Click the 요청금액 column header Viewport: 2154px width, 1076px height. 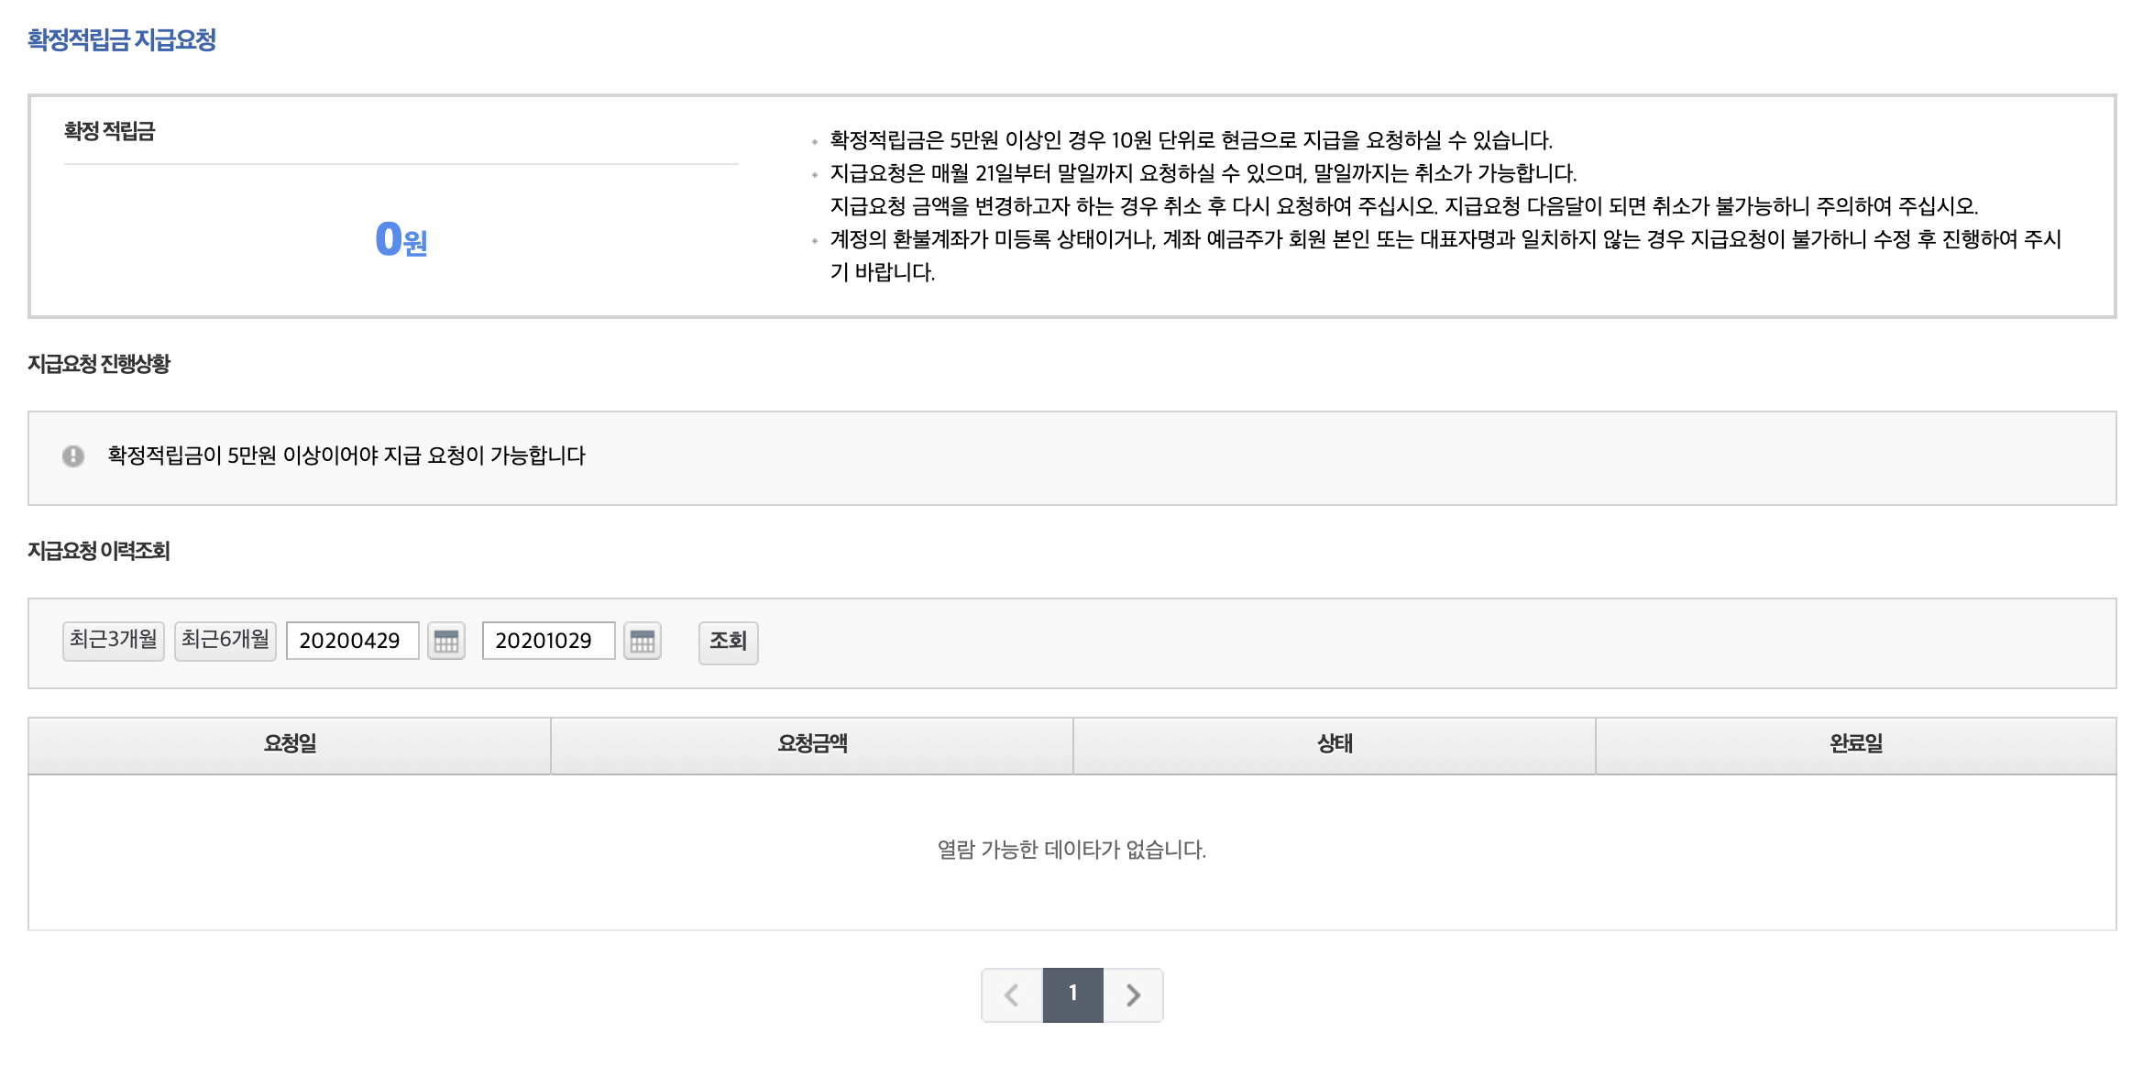coord(812,744)
